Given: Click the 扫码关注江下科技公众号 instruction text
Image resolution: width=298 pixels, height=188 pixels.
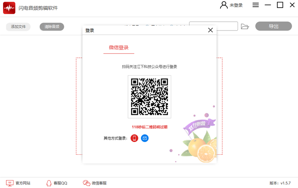Looking at the screenshot, I should click(x=149, y=66).
